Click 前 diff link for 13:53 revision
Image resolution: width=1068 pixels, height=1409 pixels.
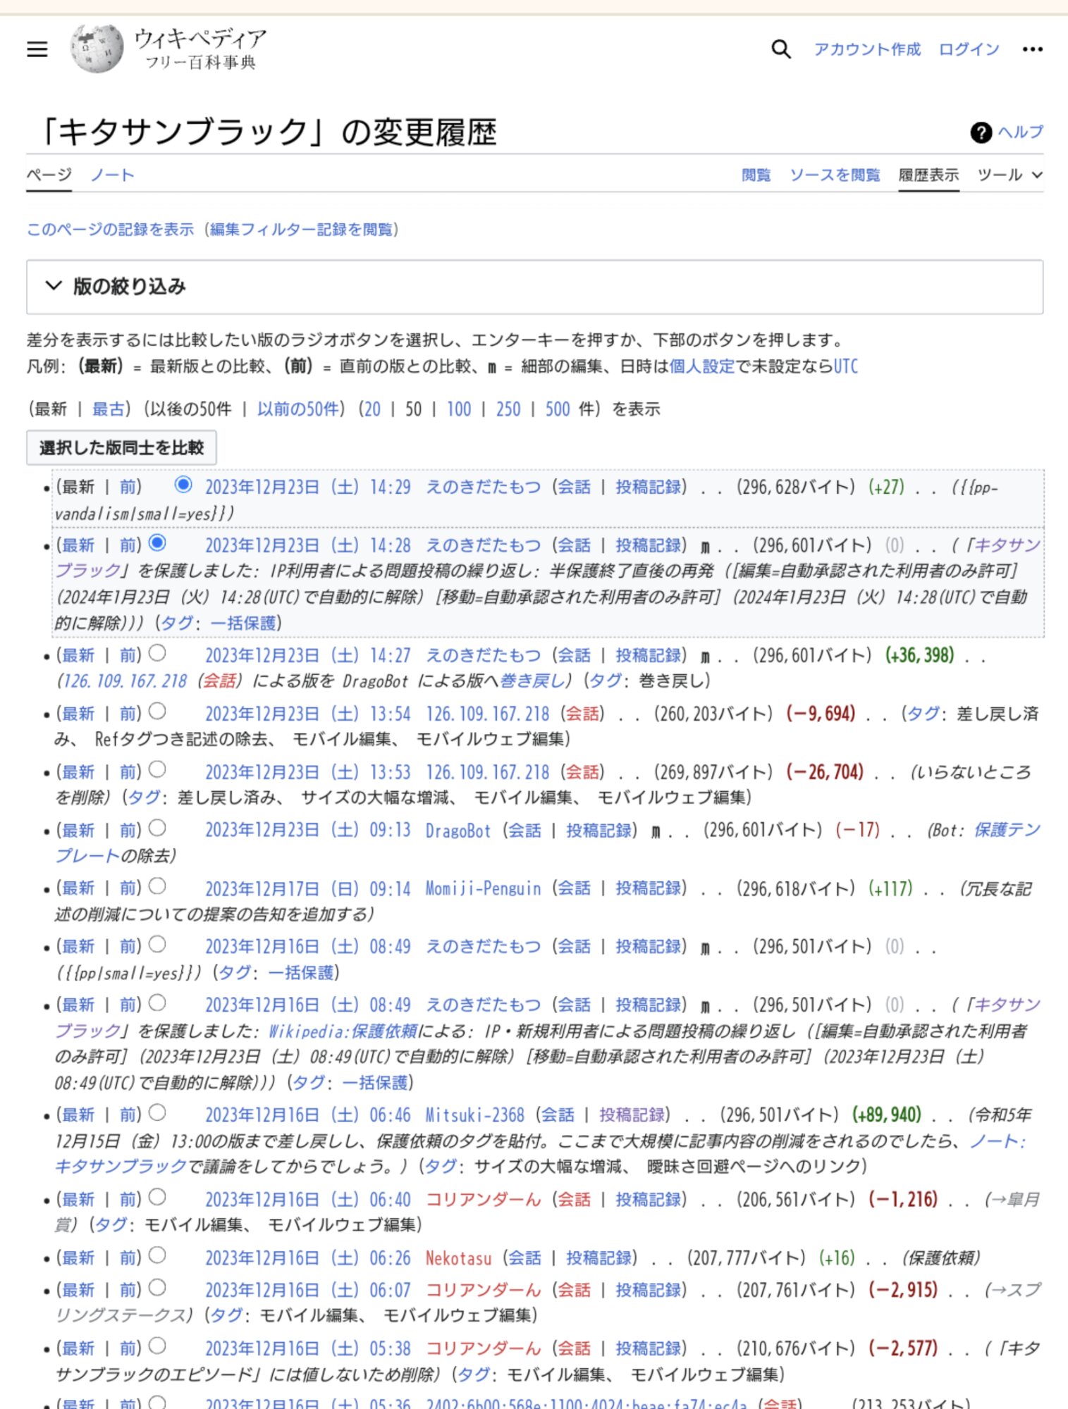tap(129, 773)
